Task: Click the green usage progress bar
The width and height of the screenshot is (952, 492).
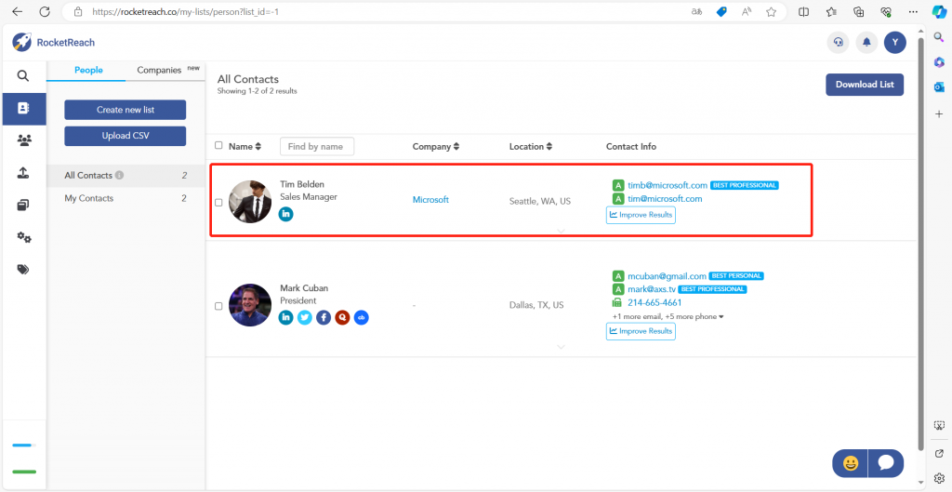Action: click(24, 472)
